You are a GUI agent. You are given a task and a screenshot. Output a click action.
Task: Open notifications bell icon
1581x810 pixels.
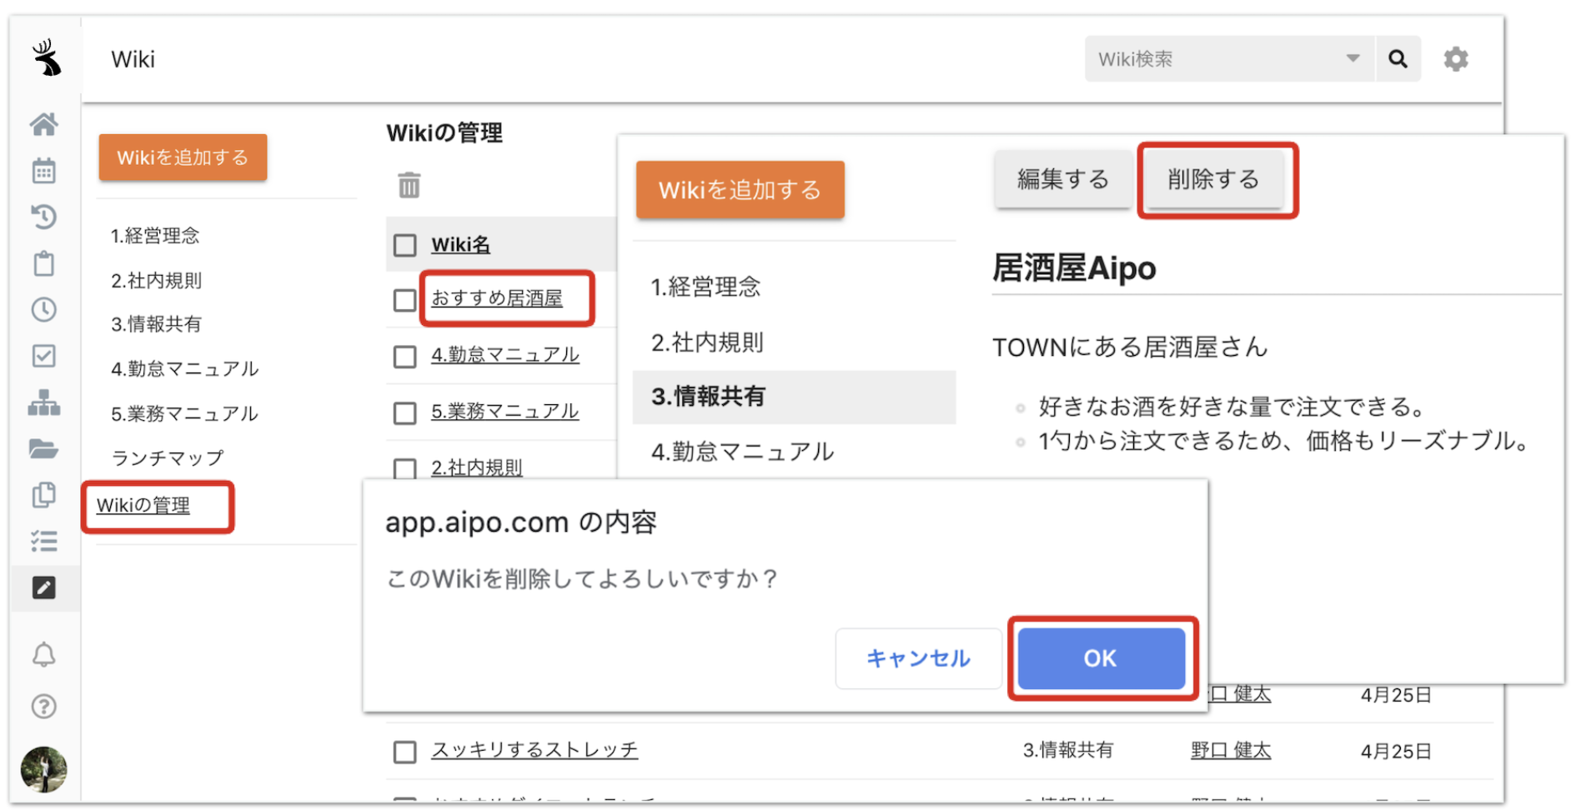click(x=44, y=655)
